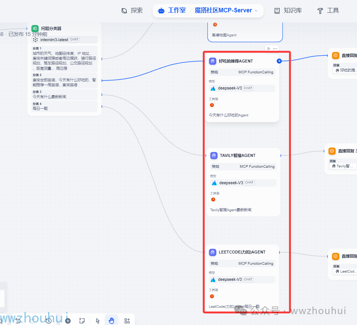This screenshot has height=325, width=357.
Task: Click the hammer tools icon
Action: [x=320, y=11]
